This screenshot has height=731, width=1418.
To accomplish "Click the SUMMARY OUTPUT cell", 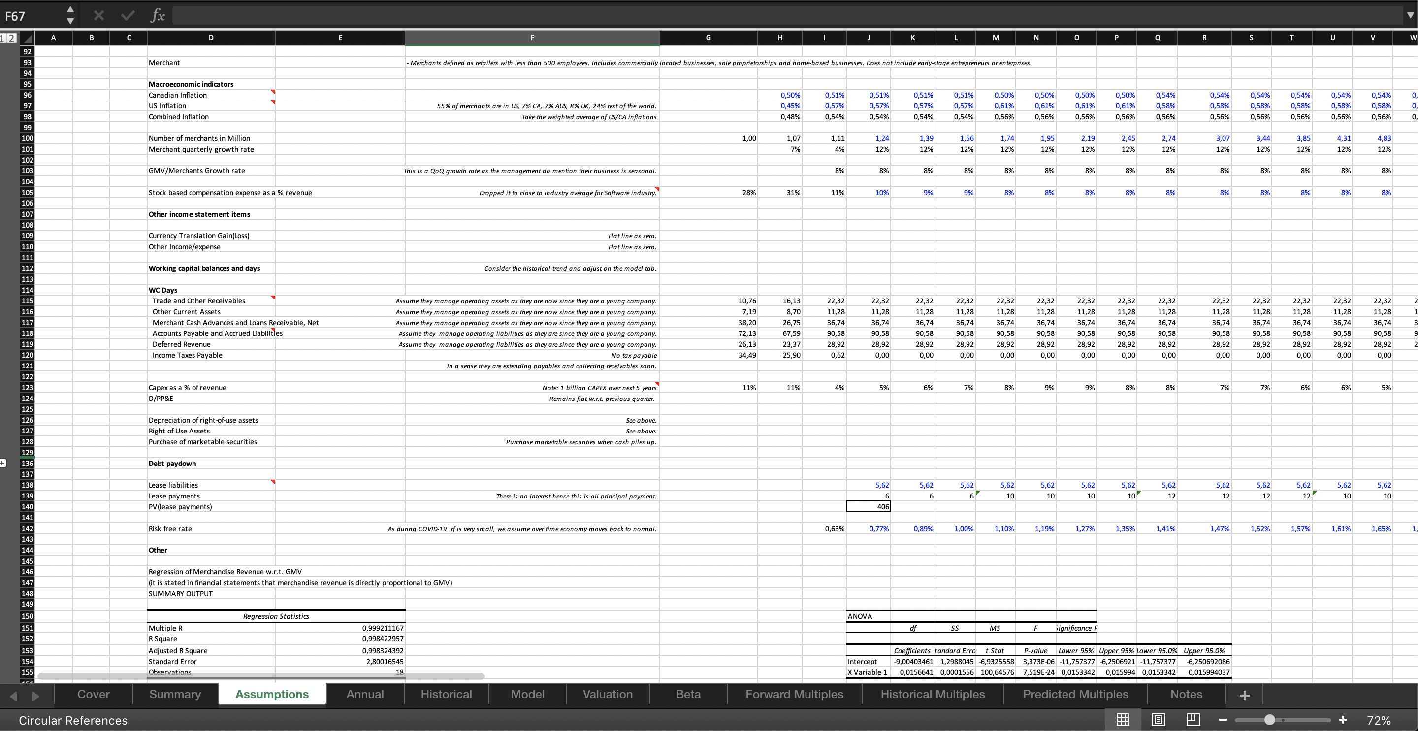I will [211, 594].
